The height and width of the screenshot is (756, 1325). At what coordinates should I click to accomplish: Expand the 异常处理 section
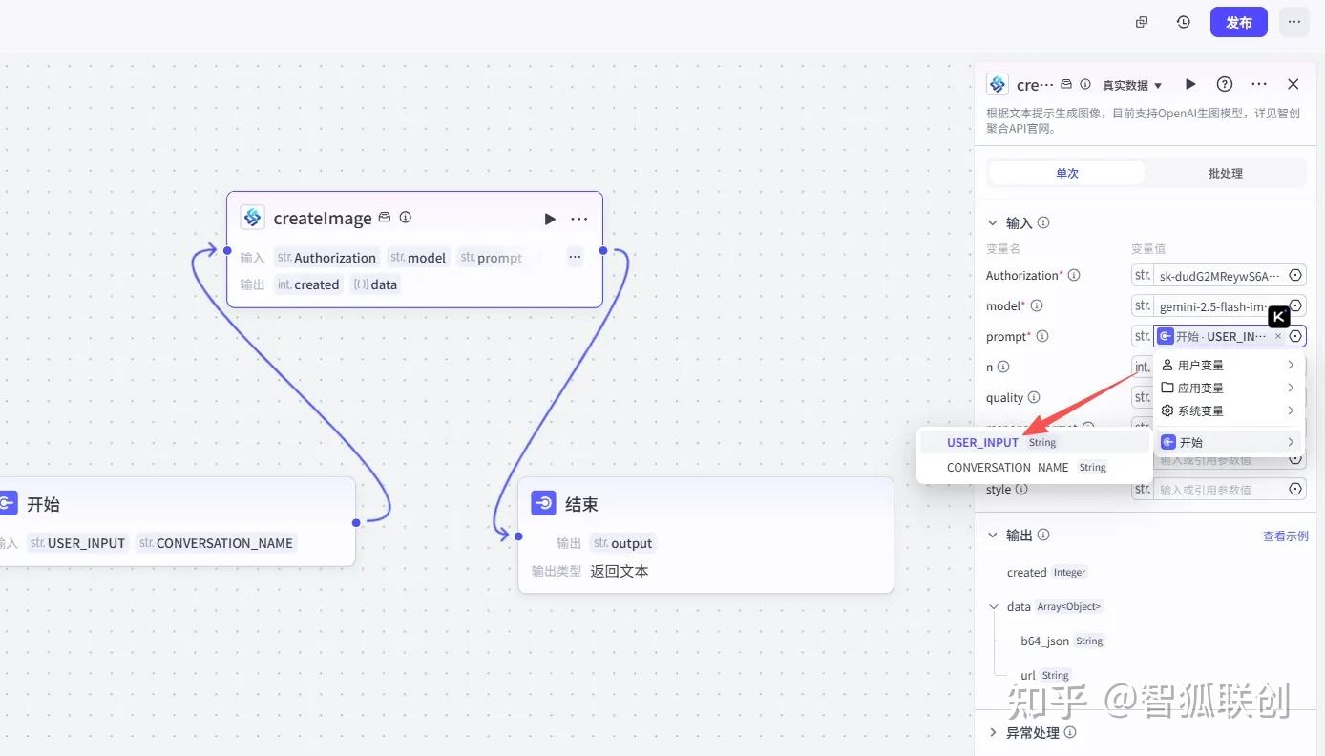point(993,732)
